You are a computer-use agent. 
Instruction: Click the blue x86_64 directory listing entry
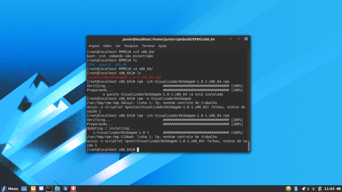[x=121, y=65]
